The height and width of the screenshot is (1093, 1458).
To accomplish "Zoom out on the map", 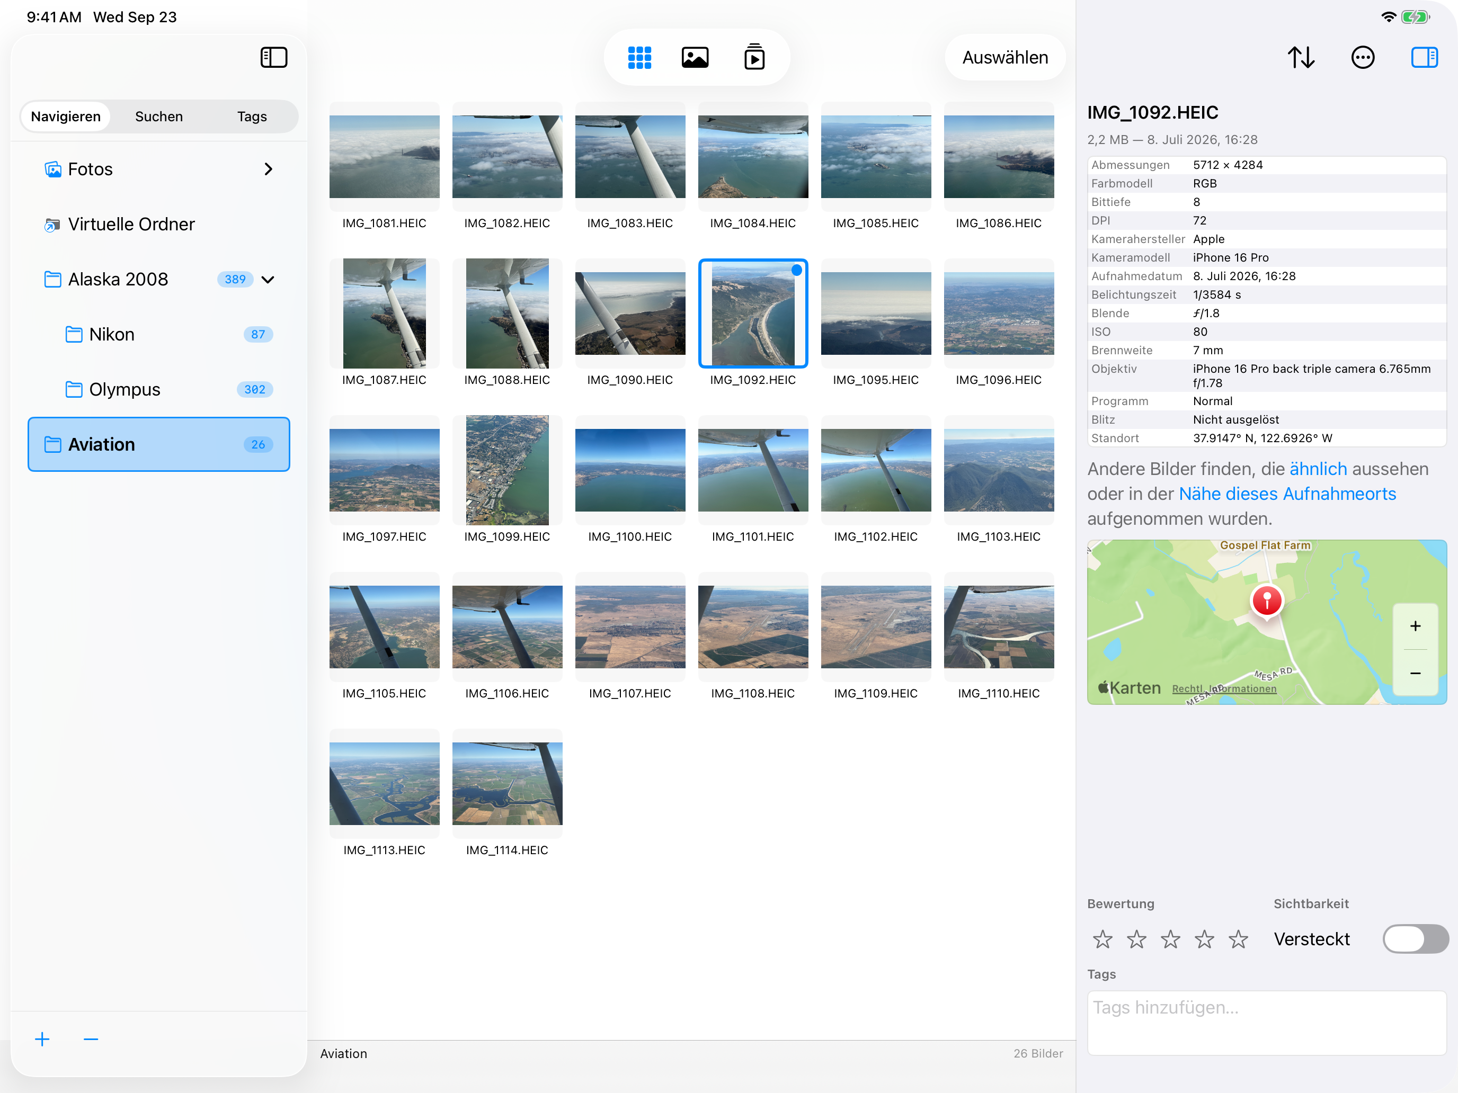I will 1415,673.
